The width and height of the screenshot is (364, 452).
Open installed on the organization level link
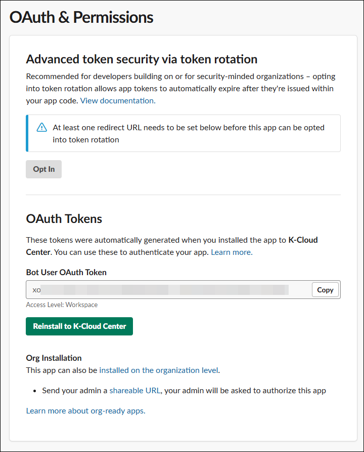tap(159, 370)
